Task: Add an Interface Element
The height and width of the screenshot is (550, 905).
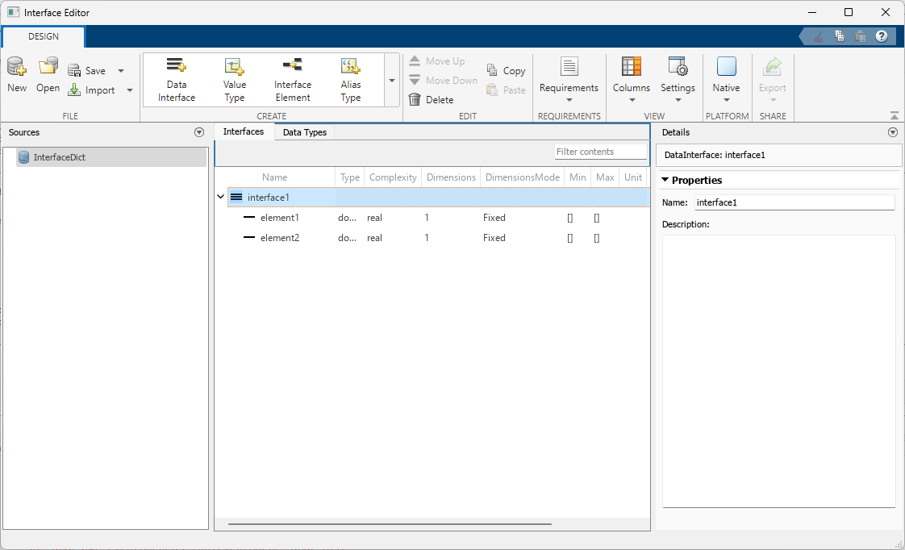Action: click(x=292, y=78)
